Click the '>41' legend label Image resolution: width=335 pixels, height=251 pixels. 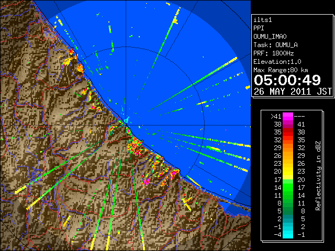point(276,117)
